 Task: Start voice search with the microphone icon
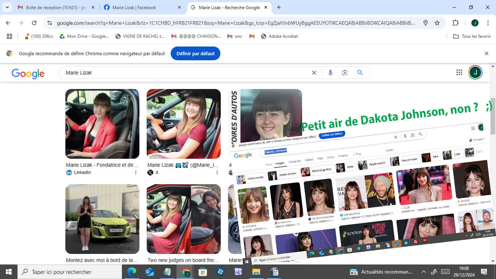point(330,73)
